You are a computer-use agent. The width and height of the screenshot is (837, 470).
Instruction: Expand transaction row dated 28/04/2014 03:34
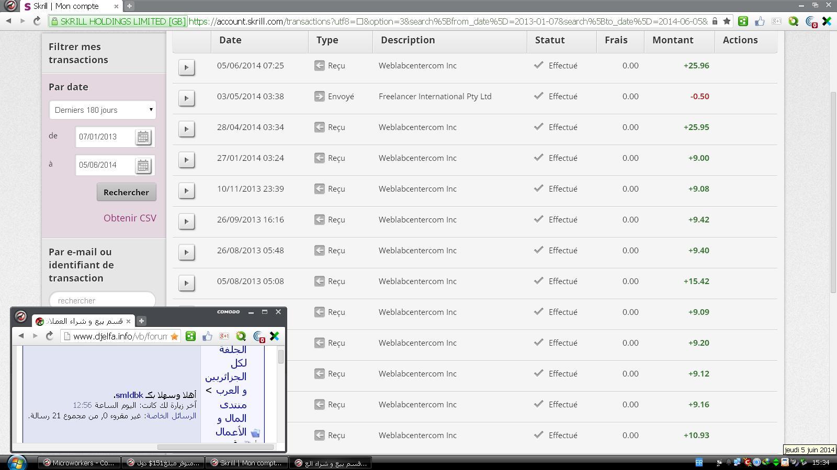187,129
